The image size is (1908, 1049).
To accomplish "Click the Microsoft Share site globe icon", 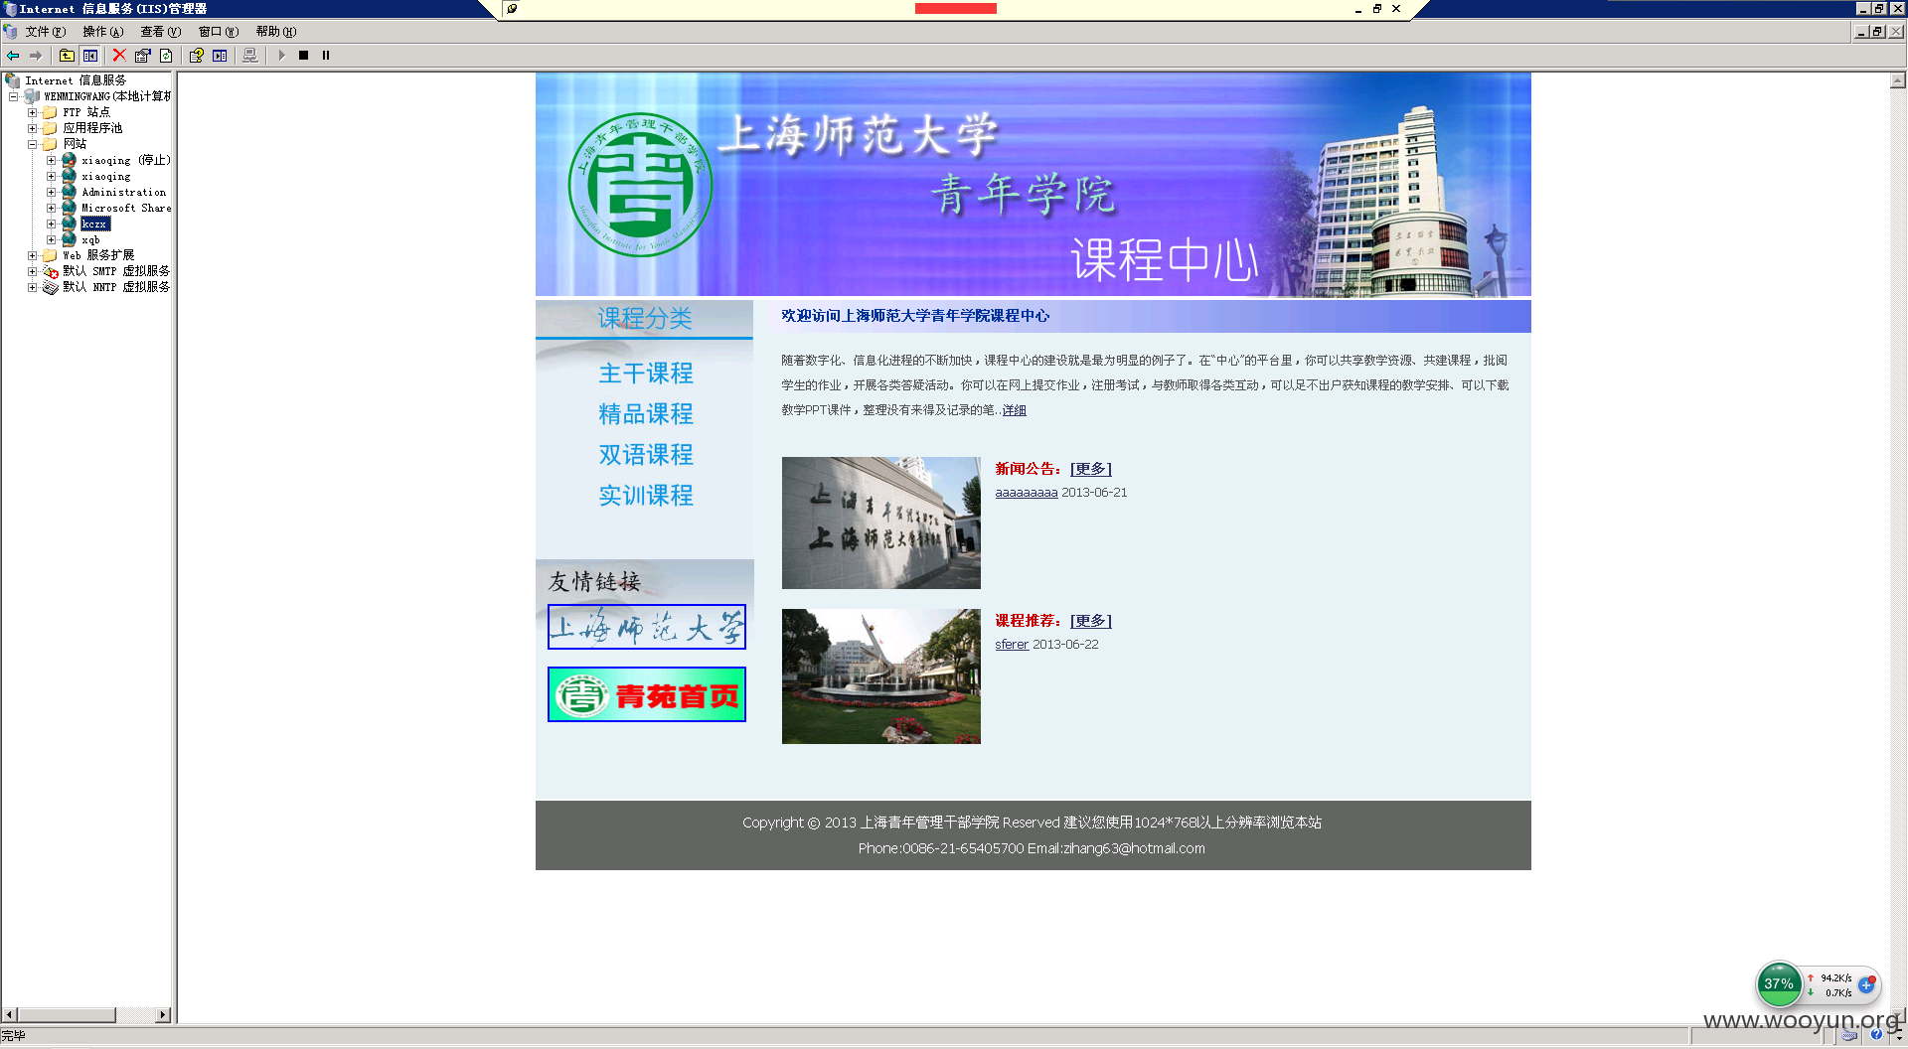I will tap(69, 208).
